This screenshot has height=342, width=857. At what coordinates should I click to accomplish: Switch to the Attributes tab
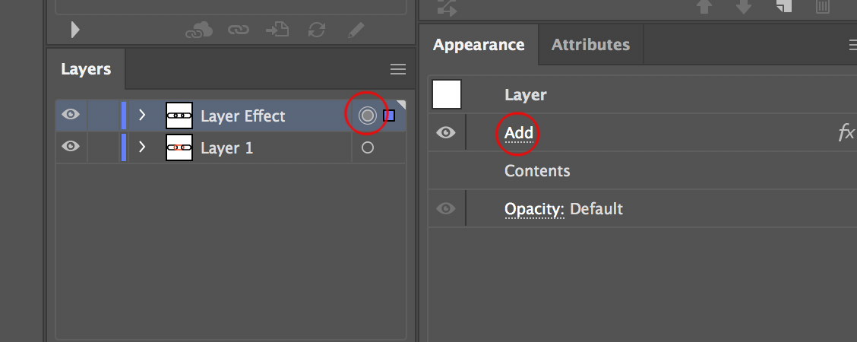pyautogui.click(x=590, y=45)
